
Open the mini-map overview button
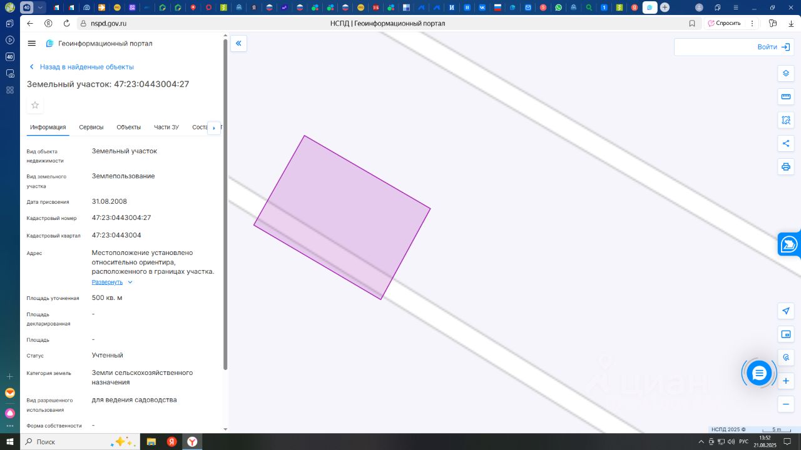tap(786, 334)
